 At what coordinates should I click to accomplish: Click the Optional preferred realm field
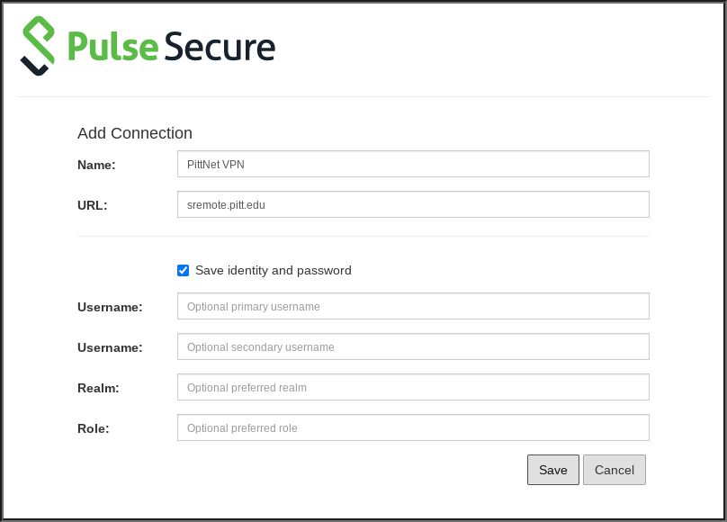point(413,387)
